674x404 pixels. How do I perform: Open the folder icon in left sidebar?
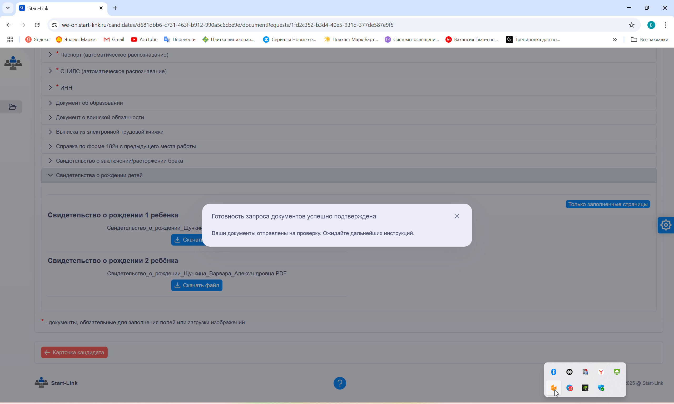[12, 107]
